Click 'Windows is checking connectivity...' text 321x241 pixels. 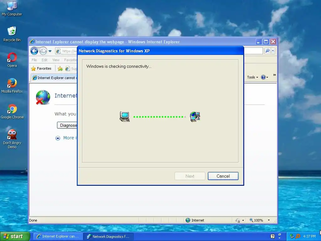tap(119, 67)
